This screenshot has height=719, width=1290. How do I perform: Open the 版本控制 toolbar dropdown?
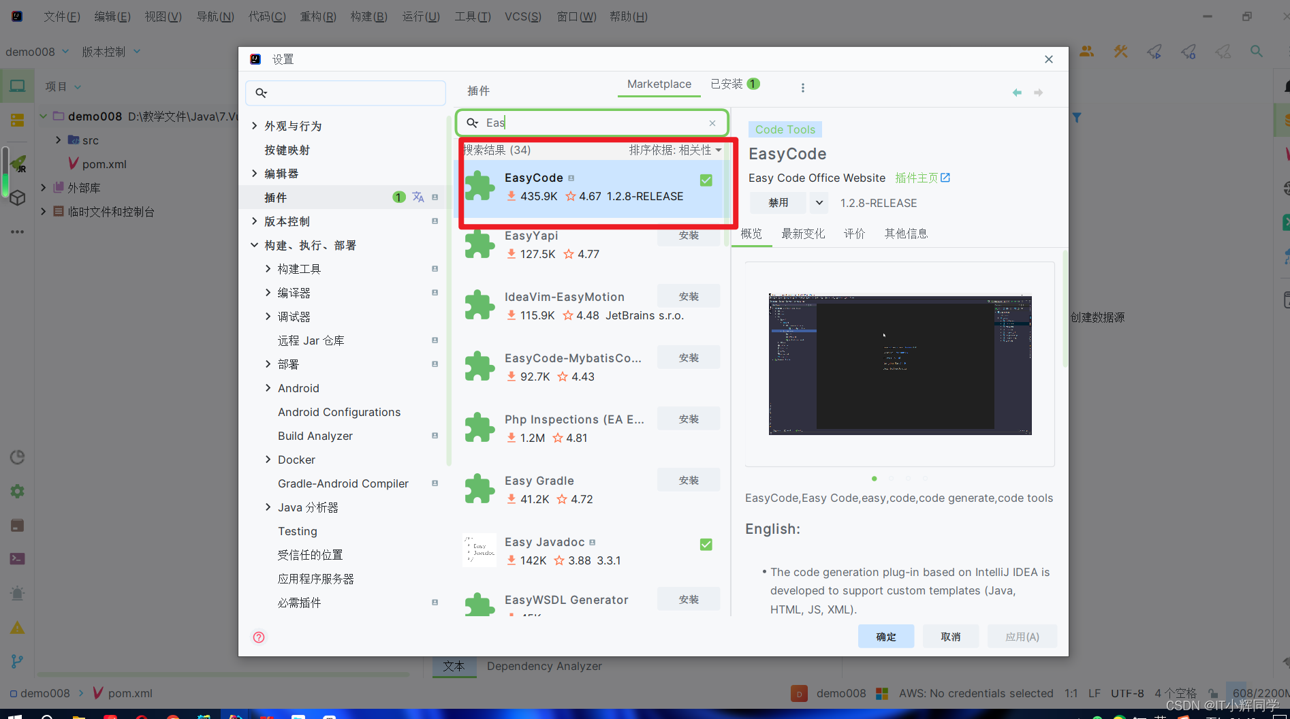tap(111, 51)
